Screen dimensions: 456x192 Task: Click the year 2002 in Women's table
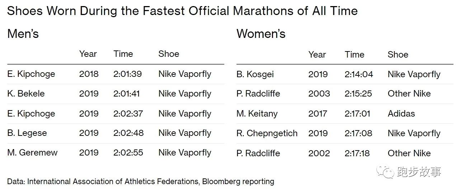(319, 153)
